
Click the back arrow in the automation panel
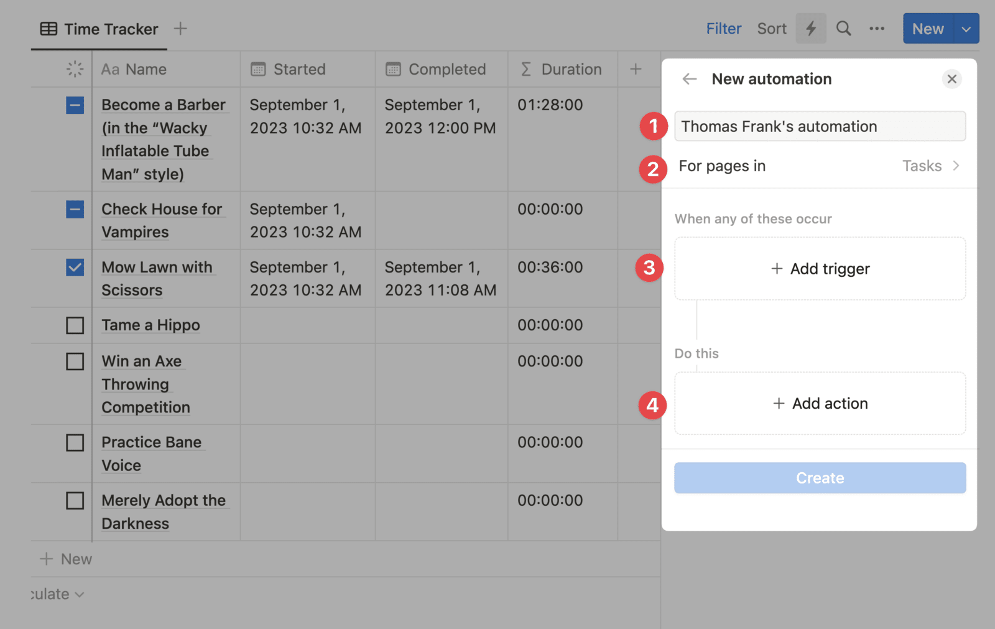(x=690, y=79)
